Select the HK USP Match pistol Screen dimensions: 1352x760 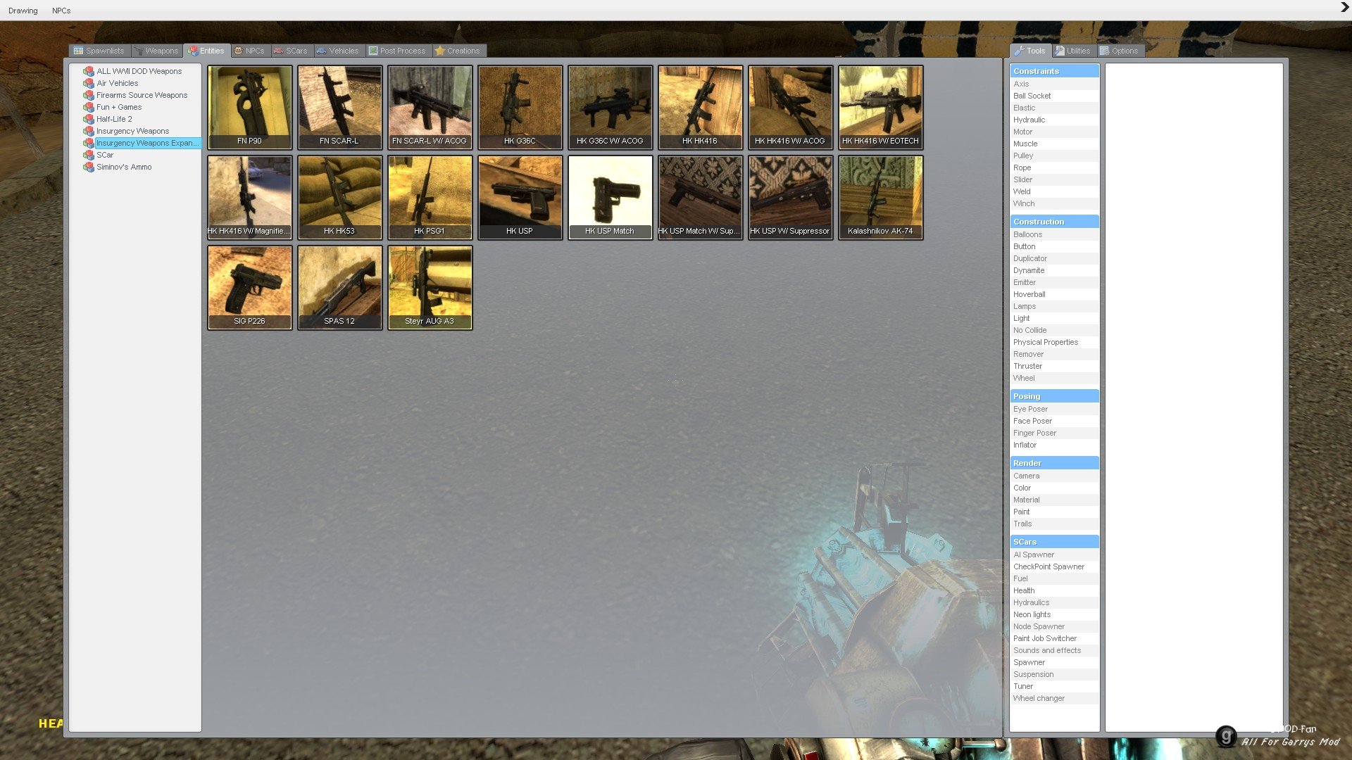610,197
